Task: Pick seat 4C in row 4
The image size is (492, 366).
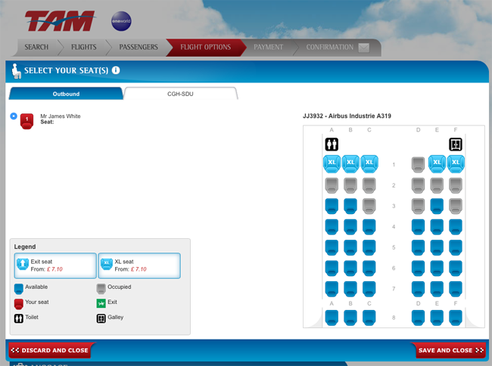Action: pyautogui.click(x=369, y=227)
